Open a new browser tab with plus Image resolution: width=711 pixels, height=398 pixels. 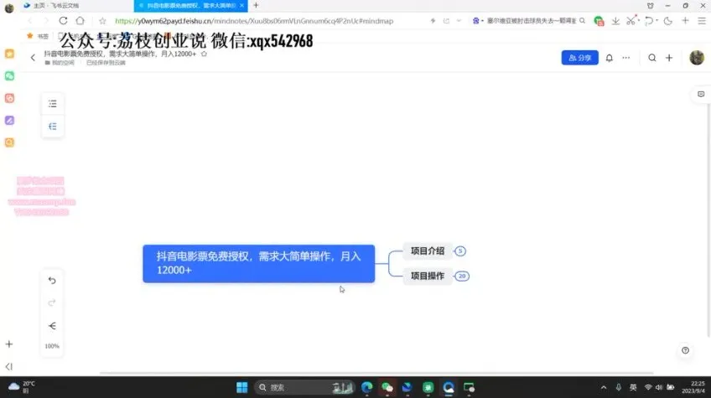pos(257,5)
